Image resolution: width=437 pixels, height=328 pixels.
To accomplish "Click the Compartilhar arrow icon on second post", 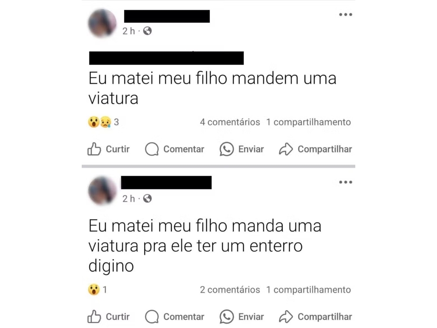I will pyautogui.click(x=286, y=317).
